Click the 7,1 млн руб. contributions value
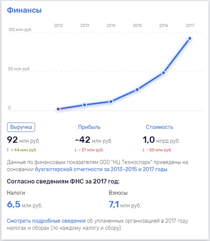This screenshot has height=241, width=210. point(125,204)
